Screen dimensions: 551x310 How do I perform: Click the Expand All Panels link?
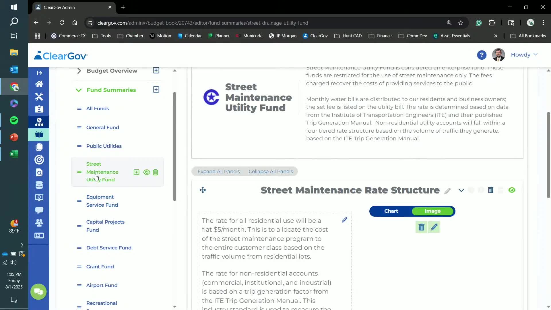pyautogui.click(x=218, y=171)
